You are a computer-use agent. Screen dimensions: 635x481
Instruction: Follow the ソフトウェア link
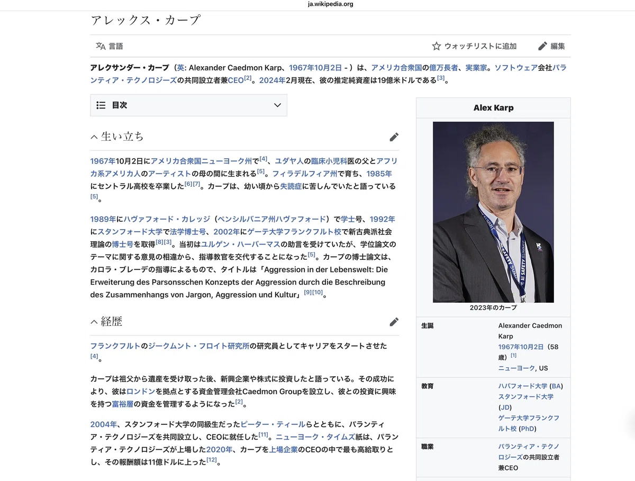coord(516,68)
